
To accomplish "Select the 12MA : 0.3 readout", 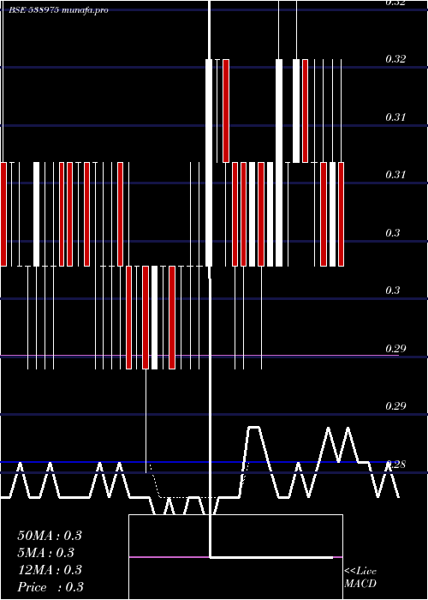I will 50,570.
